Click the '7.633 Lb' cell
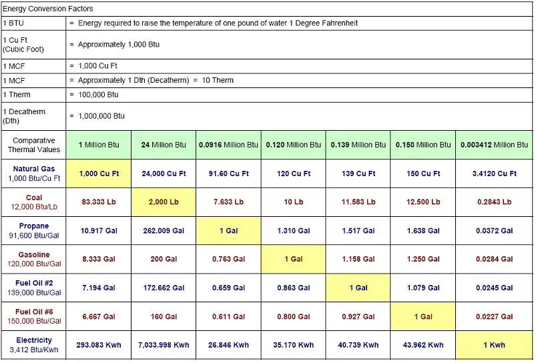The height and width of the screenshot is (363, 536). [x=229, y=202]
